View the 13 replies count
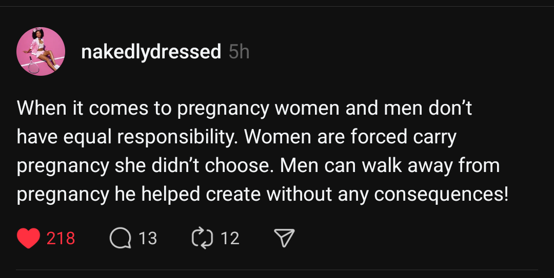The height and width of the screenshot is (278, 554). tap(148, 239)
